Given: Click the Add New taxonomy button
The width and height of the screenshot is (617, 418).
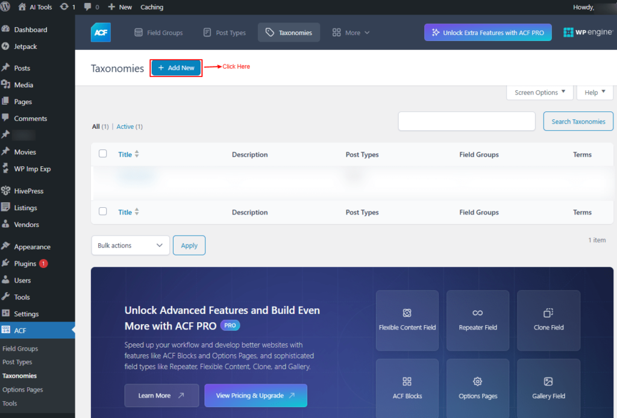Looking at the screenshot, I should 176,68.
